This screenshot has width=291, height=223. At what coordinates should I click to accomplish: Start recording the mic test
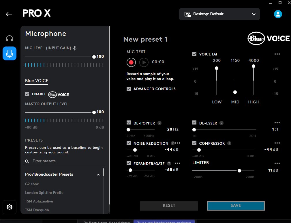(131, 62)
